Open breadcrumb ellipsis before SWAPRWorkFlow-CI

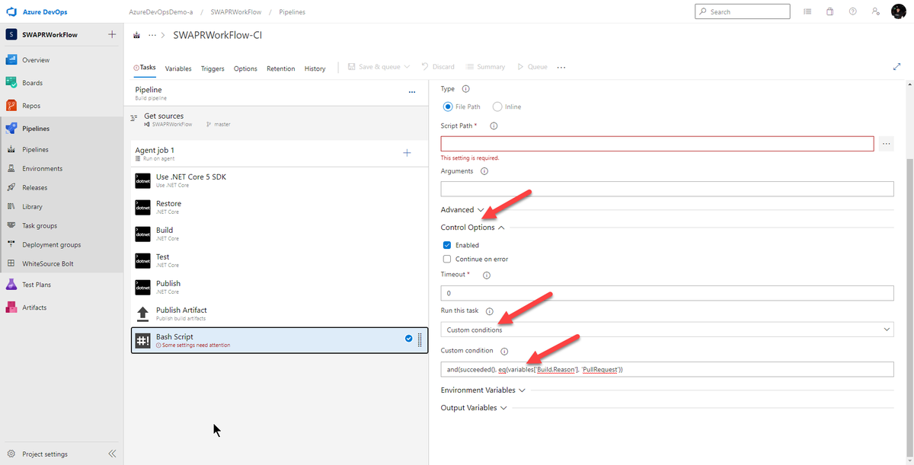[x=152, y=35]
